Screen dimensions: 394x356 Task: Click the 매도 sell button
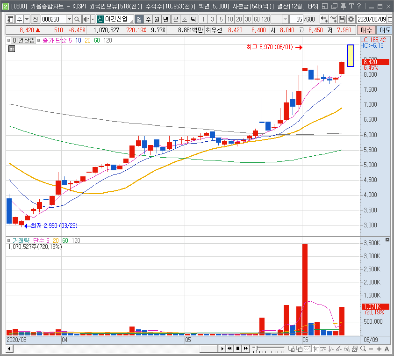click(385, 30)
